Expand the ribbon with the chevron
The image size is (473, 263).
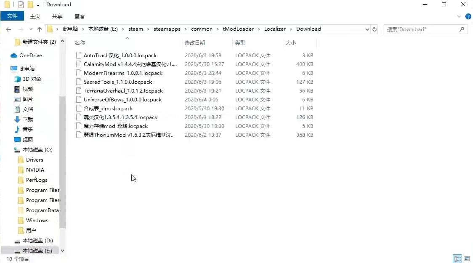coord(459,16)
